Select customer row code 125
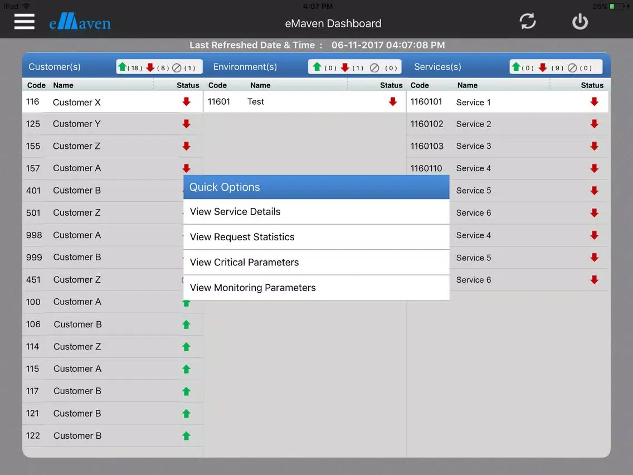 [x=113, y=124]
